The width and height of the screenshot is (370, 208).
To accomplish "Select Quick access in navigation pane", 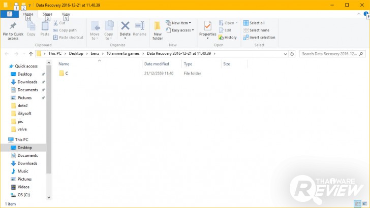I will point(23,66).
